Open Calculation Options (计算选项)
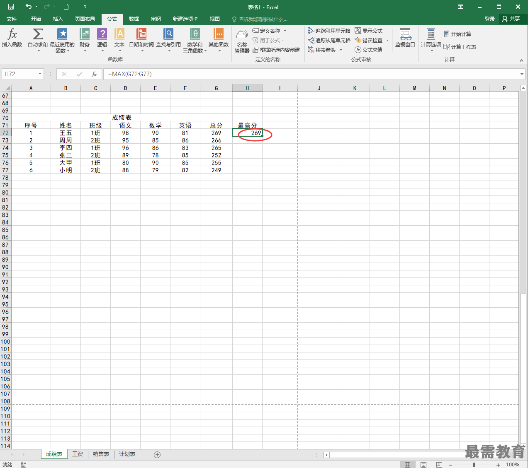 pos(431,40)
